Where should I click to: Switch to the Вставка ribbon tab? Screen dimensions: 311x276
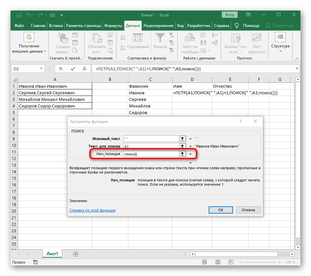56,26
